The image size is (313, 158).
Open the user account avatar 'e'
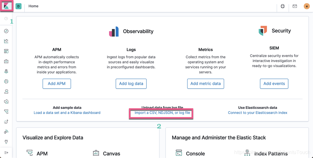(x=307, y=6)
